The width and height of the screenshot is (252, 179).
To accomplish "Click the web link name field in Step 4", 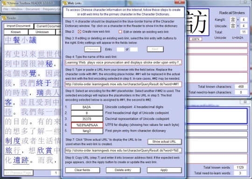I will coord(123,62).
